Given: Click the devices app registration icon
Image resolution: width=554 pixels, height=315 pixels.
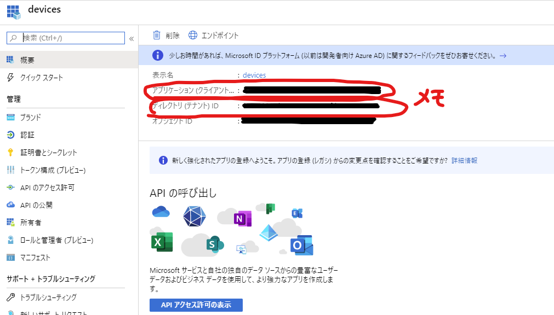Looking at the screenshot, I should point(14,12).
